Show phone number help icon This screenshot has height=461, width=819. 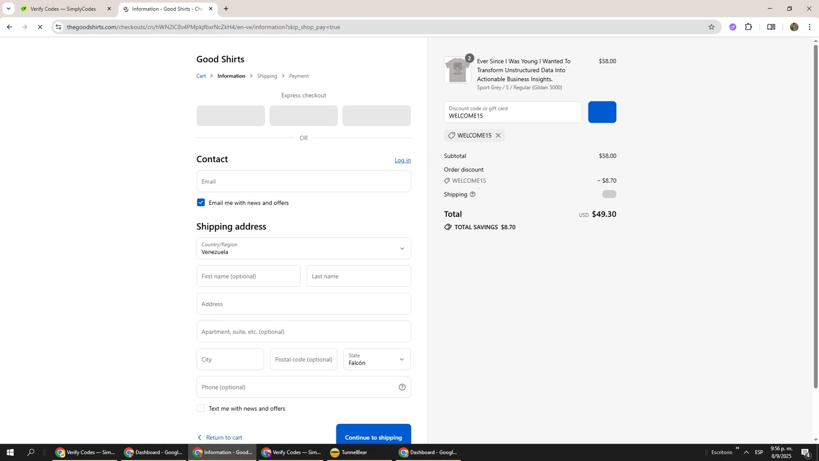coord(402,387)
